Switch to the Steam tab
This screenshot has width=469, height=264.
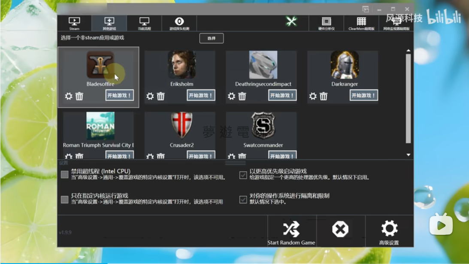[x=74, y=23]
